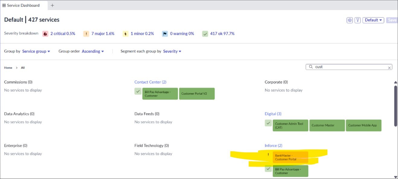Viewport: 398px width, 179px height.
Task: Click Enterprise (0) group heading
Action: (16, 146)
